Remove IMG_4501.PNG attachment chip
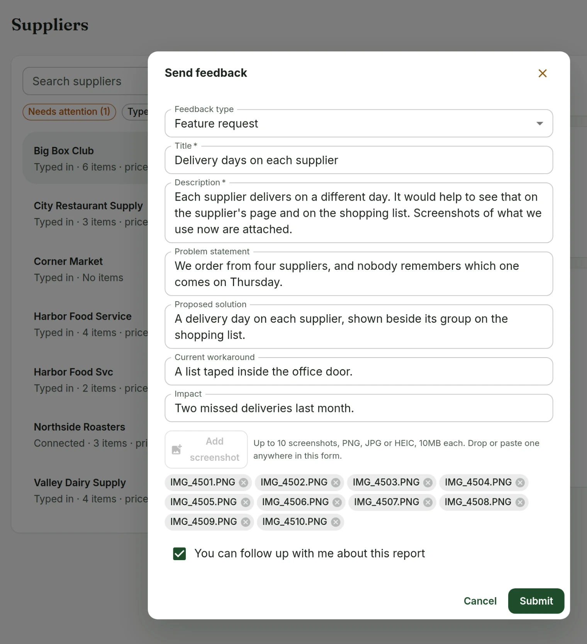The height and width of the screenshot is (644, 587). tap(243, 482)
